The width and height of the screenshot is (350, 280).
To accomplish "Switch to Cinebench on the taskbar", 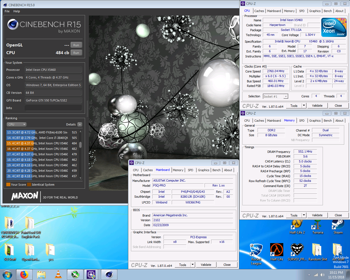I will point(109,275).
